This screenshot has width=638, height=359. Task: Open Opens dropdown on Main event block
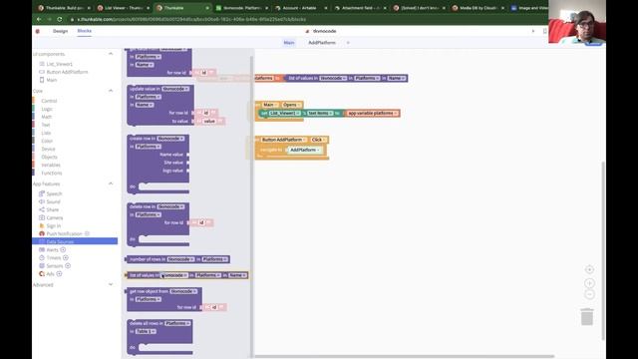click(x=291, y=105)
